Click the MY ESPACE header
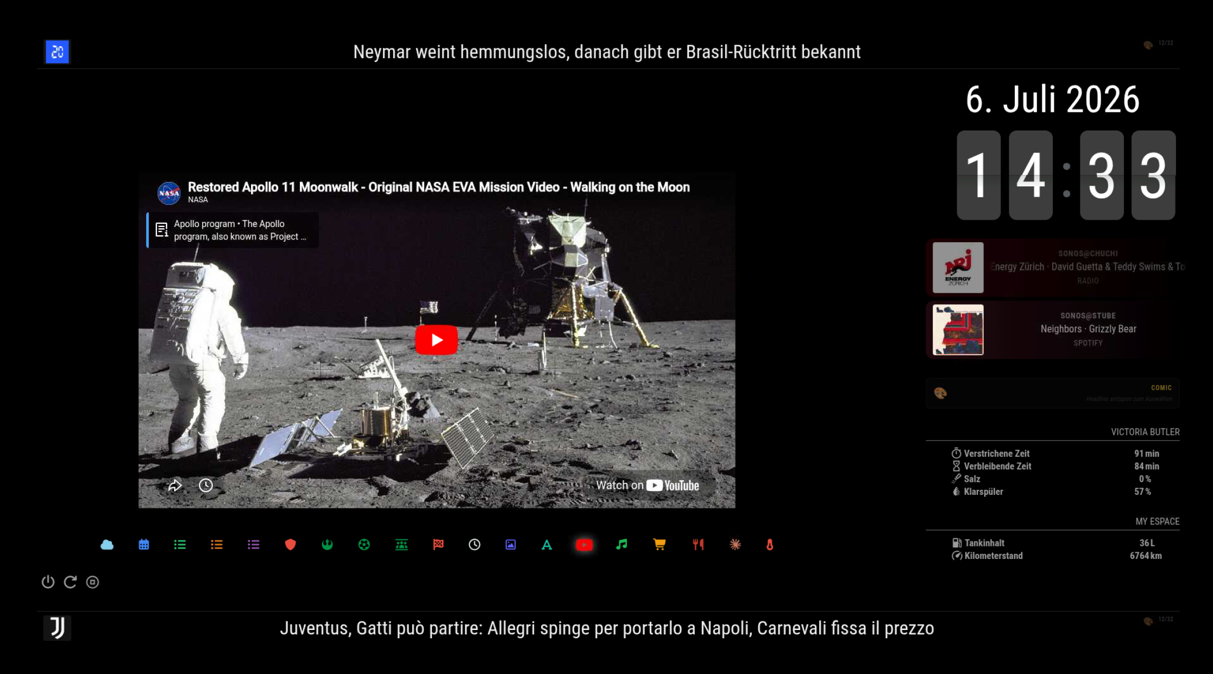 point(1158,521)
